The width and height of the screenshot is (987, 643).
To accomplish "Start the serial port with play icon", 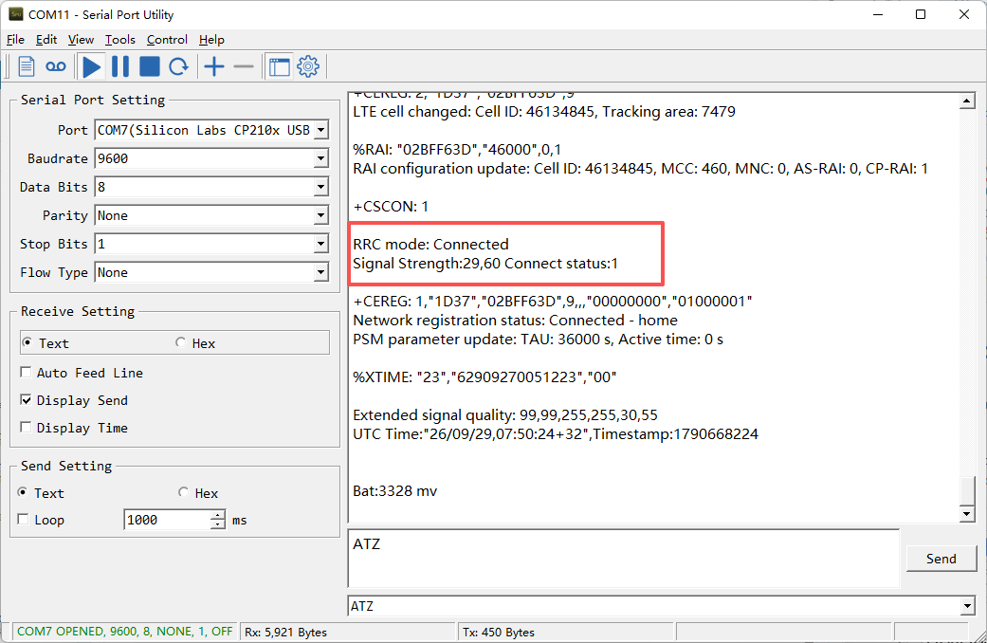I will 92,66.
